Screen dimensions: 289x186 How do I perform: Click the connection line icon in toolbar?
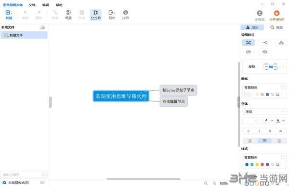point(55,12)
